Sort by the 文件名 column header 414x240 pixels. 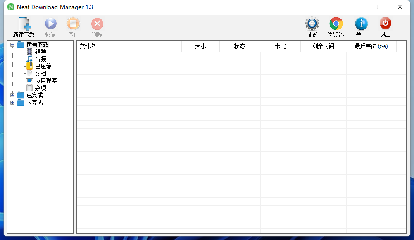(129, 46)
